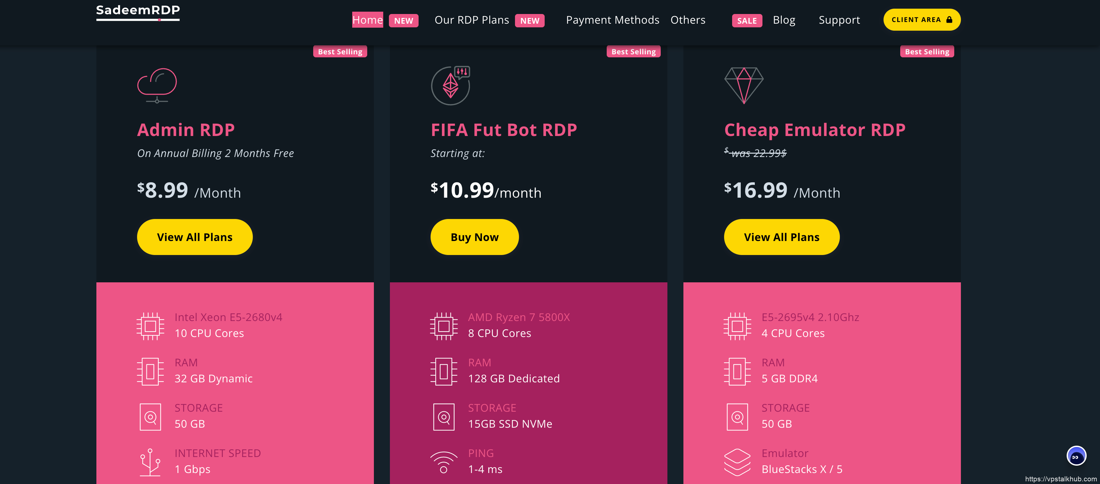The image size is (1100, 484).
Task: Open the Payment Methods menu
Action: (612, 20)
